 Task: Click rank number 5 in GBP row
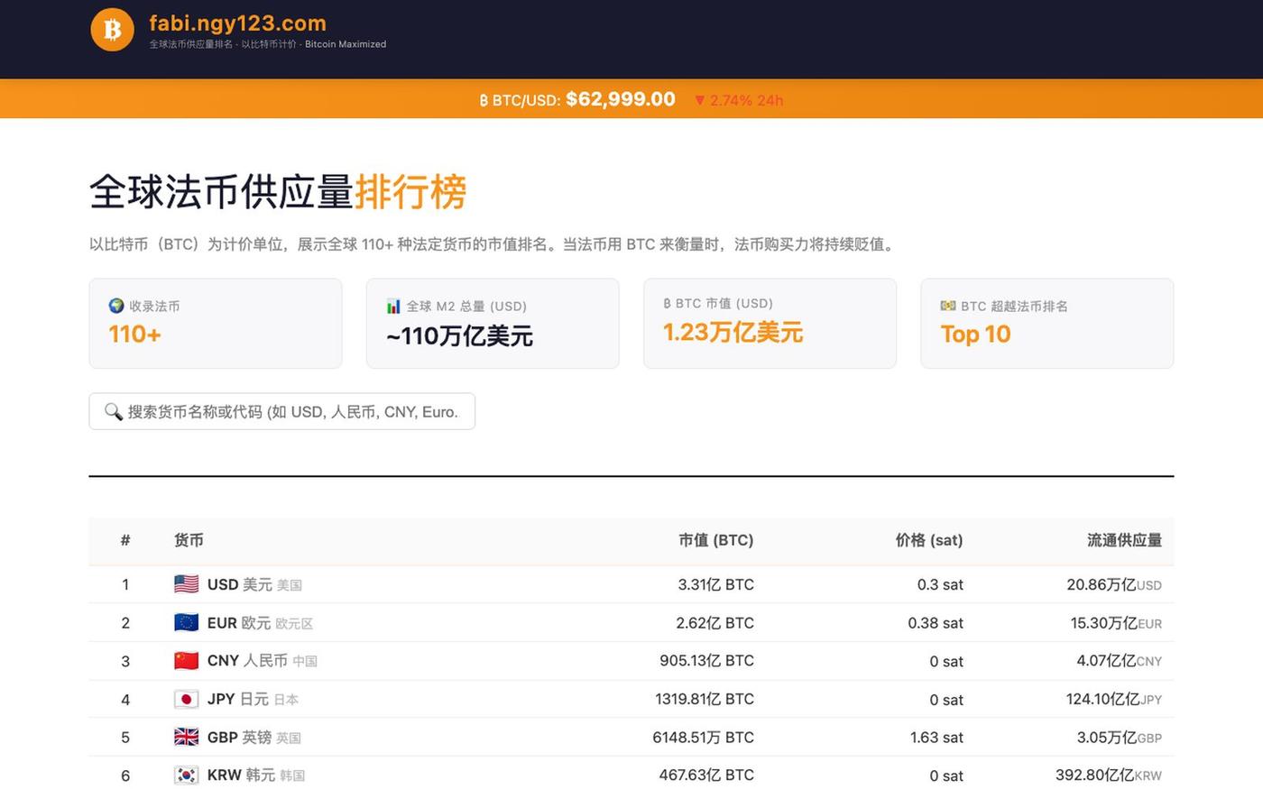pos(125,738)
